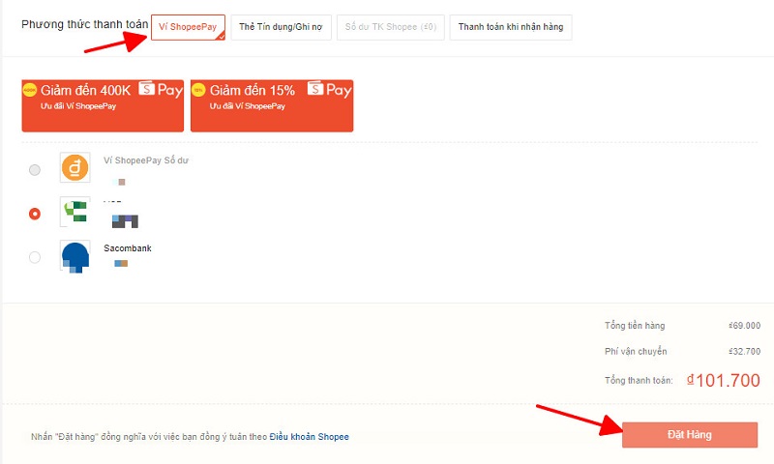
Task: Select the Ví ShopeePay Số dư radio button
Action: 35,170
